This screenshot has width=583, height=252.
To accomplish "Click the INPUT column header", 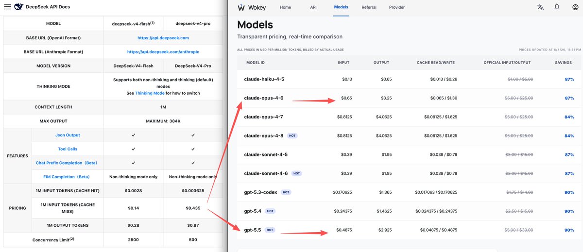I will click(343, 63).
